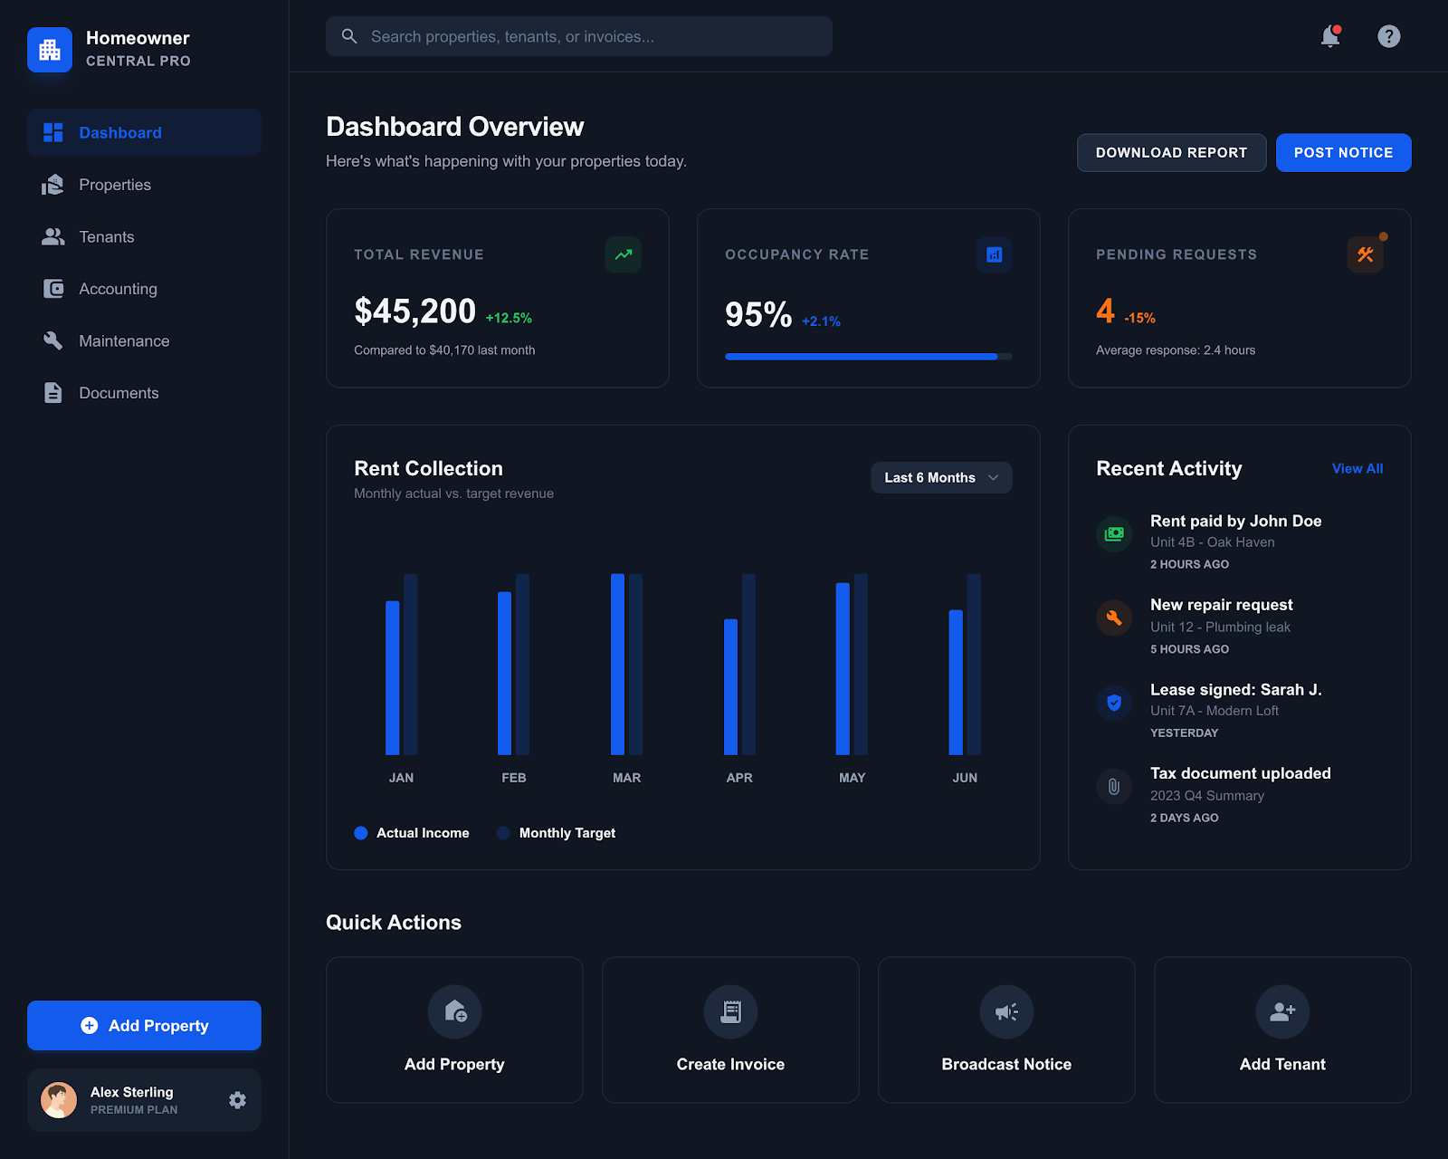Select the Tenants icon in sidebar
This screenshot has width=1448, height=1159.
[53, 236]
